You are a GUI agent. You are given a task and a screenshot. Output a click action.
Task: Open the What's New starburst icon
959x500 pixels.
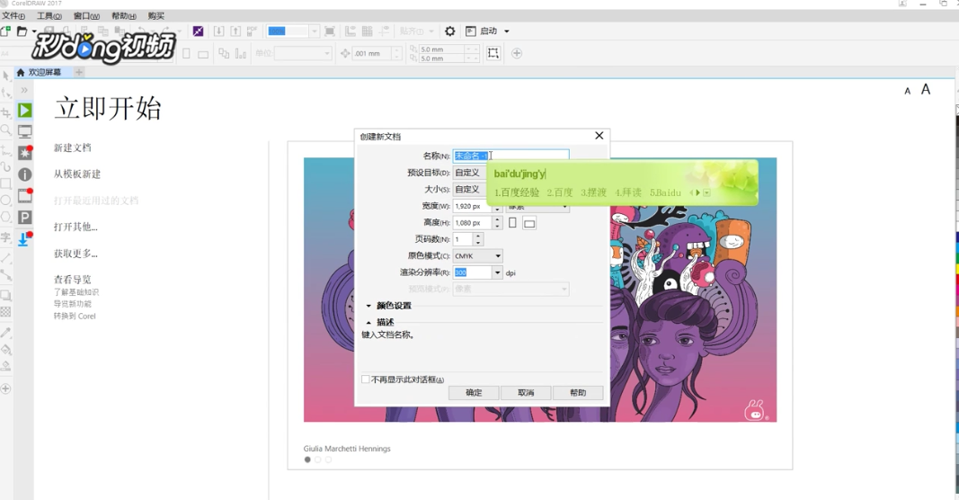24,152
